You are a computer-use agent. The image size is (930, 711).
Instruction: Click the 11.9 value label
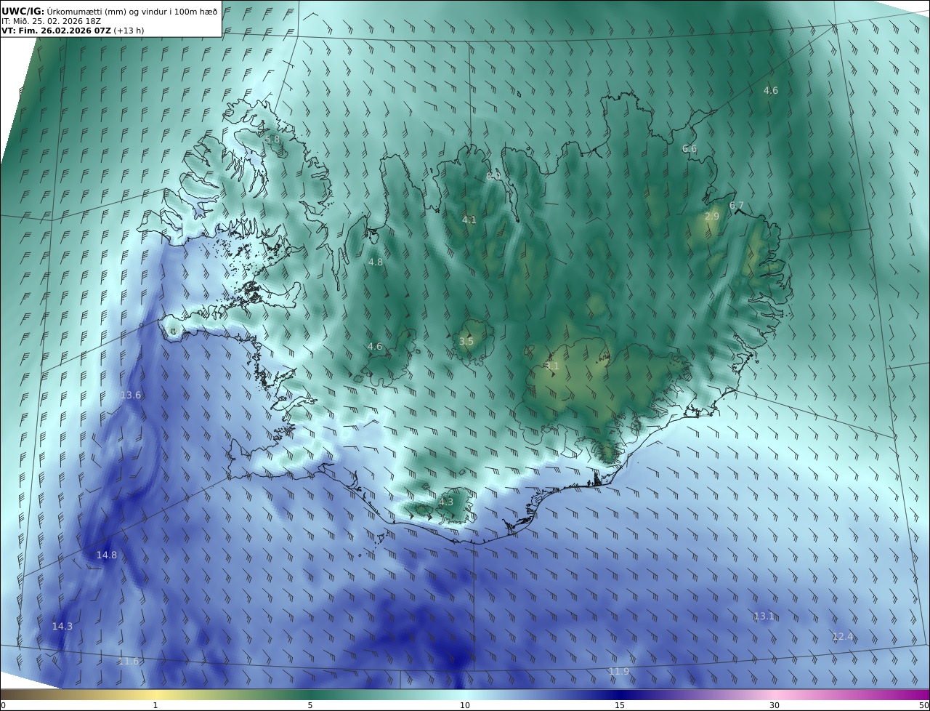click(x=619, y=671)
